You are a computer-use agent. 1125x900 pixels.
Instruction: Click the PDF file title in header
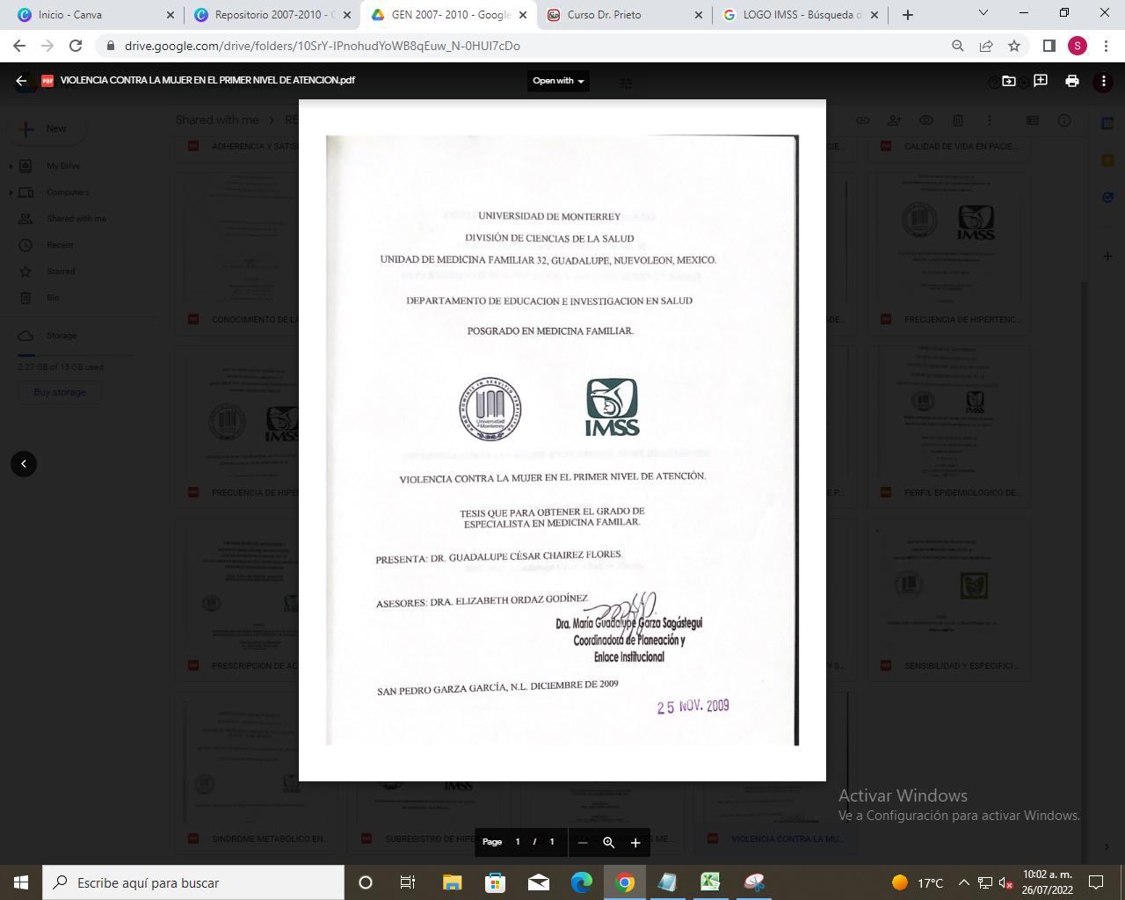point(207,80)
